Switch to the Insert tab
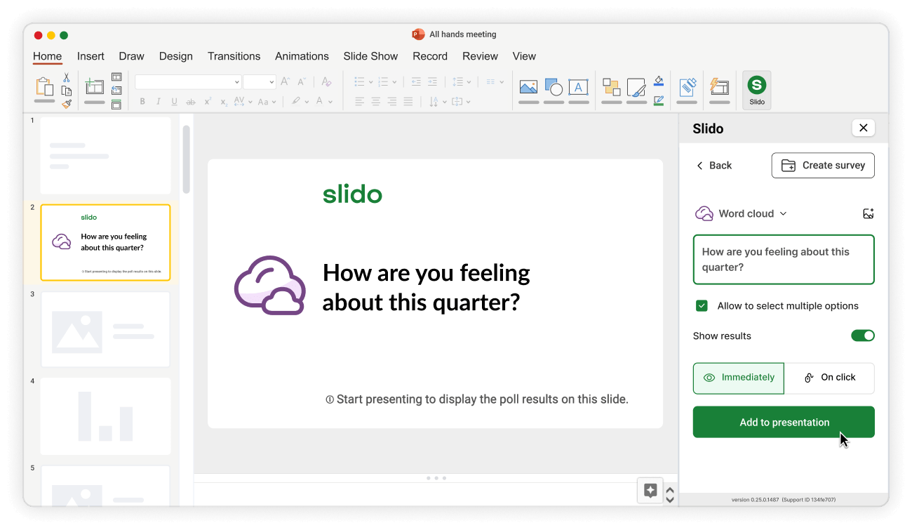Image resolution: width=912 pixels, height=530 pixels. click(90, 56)
